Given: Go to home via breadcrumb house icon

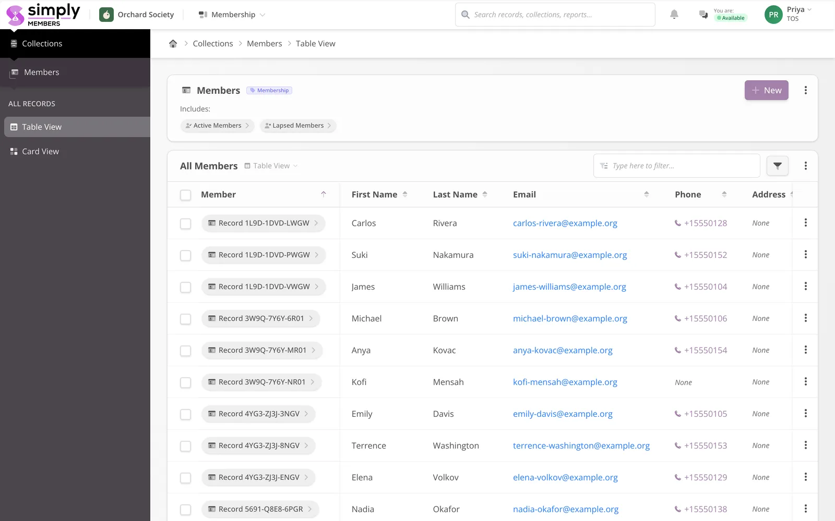Looking at the screenshot, I should click(x=173, y=44).
